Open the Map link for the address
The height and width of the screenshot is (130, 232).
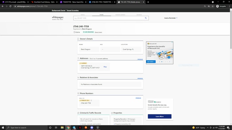(x=105, y=67)
